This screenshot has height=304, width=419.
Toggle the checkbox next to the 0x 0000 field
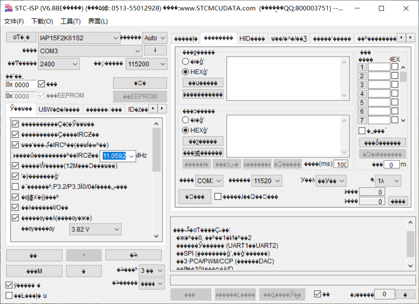coord(41,84)
